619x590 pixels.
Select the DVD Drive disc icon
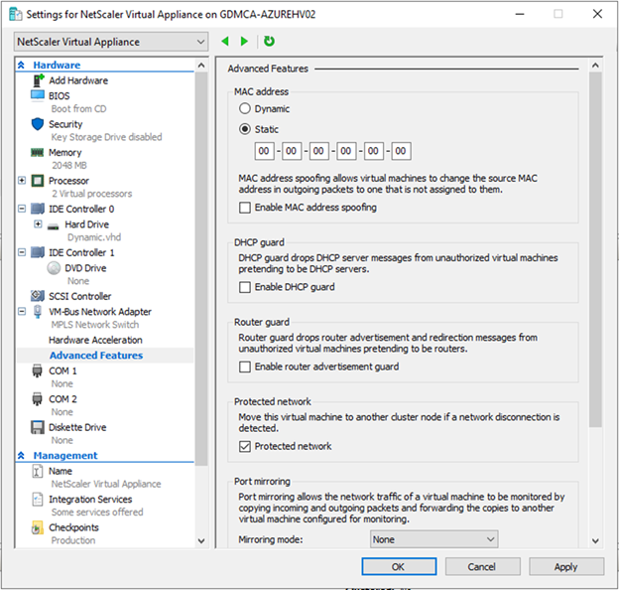point(54,268)
